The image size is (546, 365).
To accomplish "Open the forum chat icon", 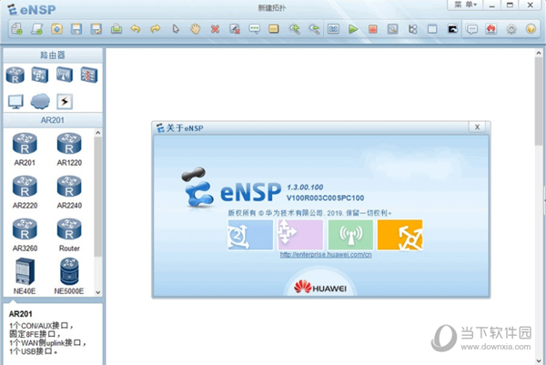I will [471, 28].
